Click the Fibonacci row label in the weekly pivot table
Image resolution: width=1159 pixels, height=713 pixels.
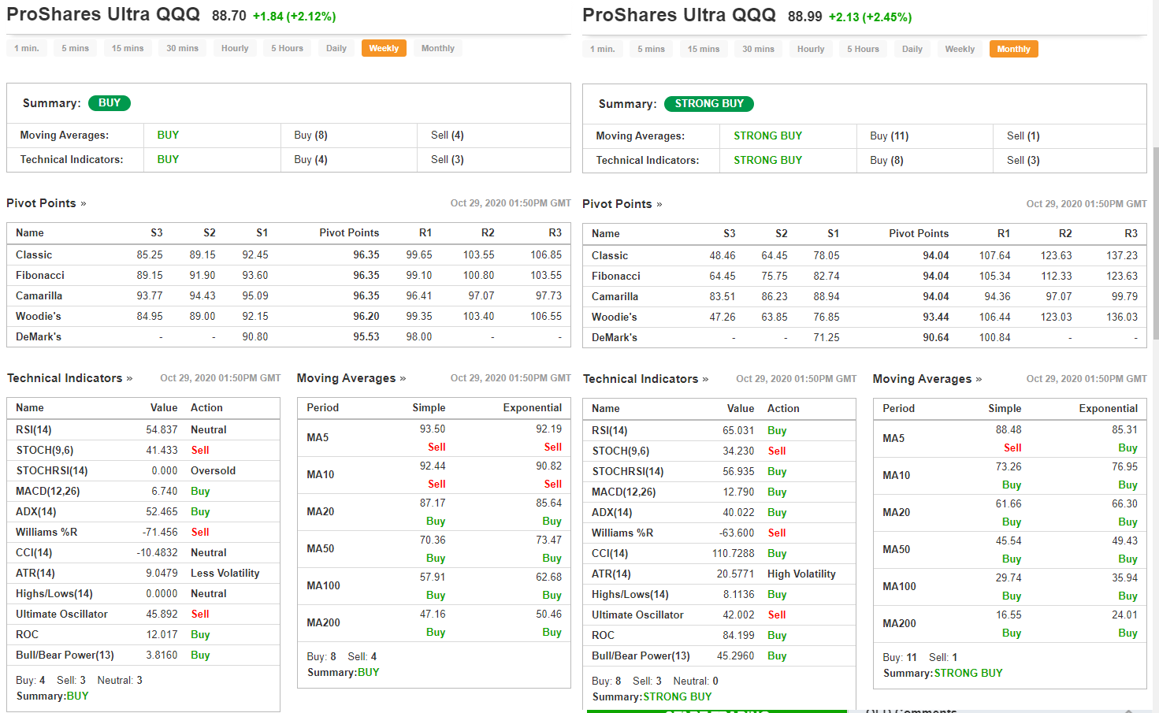40,276
